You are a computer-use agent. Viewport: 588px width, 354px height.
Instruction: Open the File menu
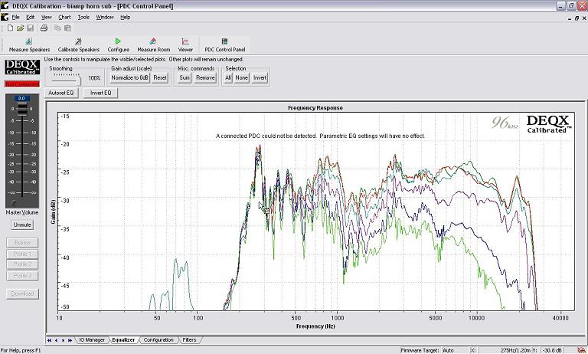point(16,18)
